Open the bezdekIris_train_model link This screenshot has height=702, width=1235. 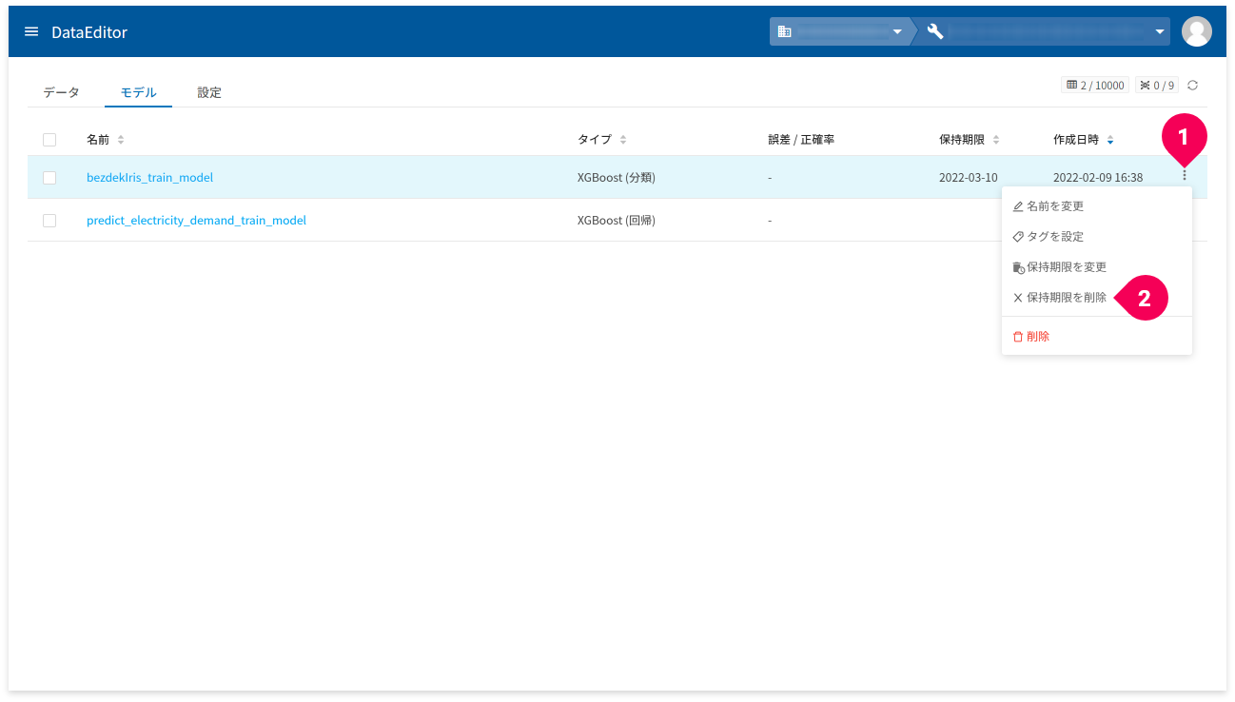(149, 178)
